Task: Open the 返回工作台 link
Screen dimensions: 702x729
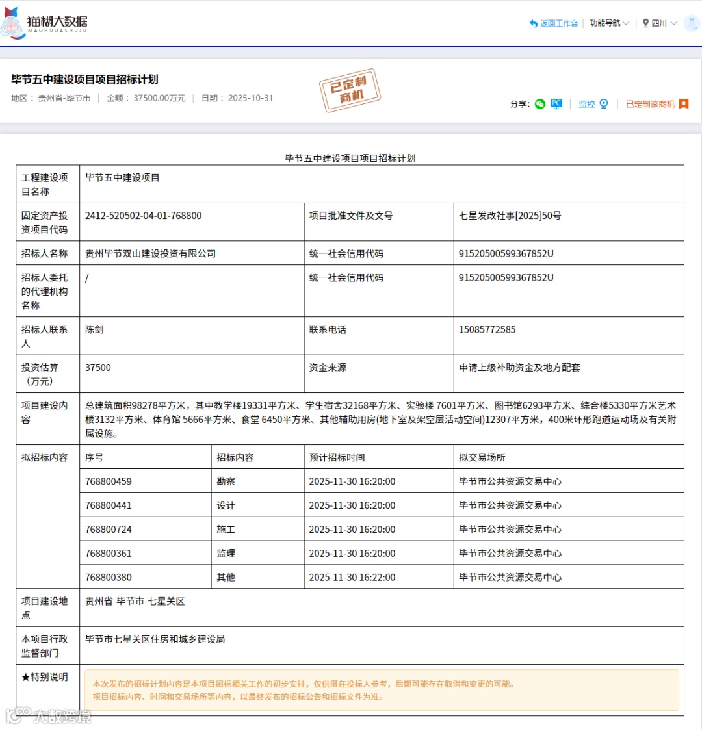Action: click(559, 23)
